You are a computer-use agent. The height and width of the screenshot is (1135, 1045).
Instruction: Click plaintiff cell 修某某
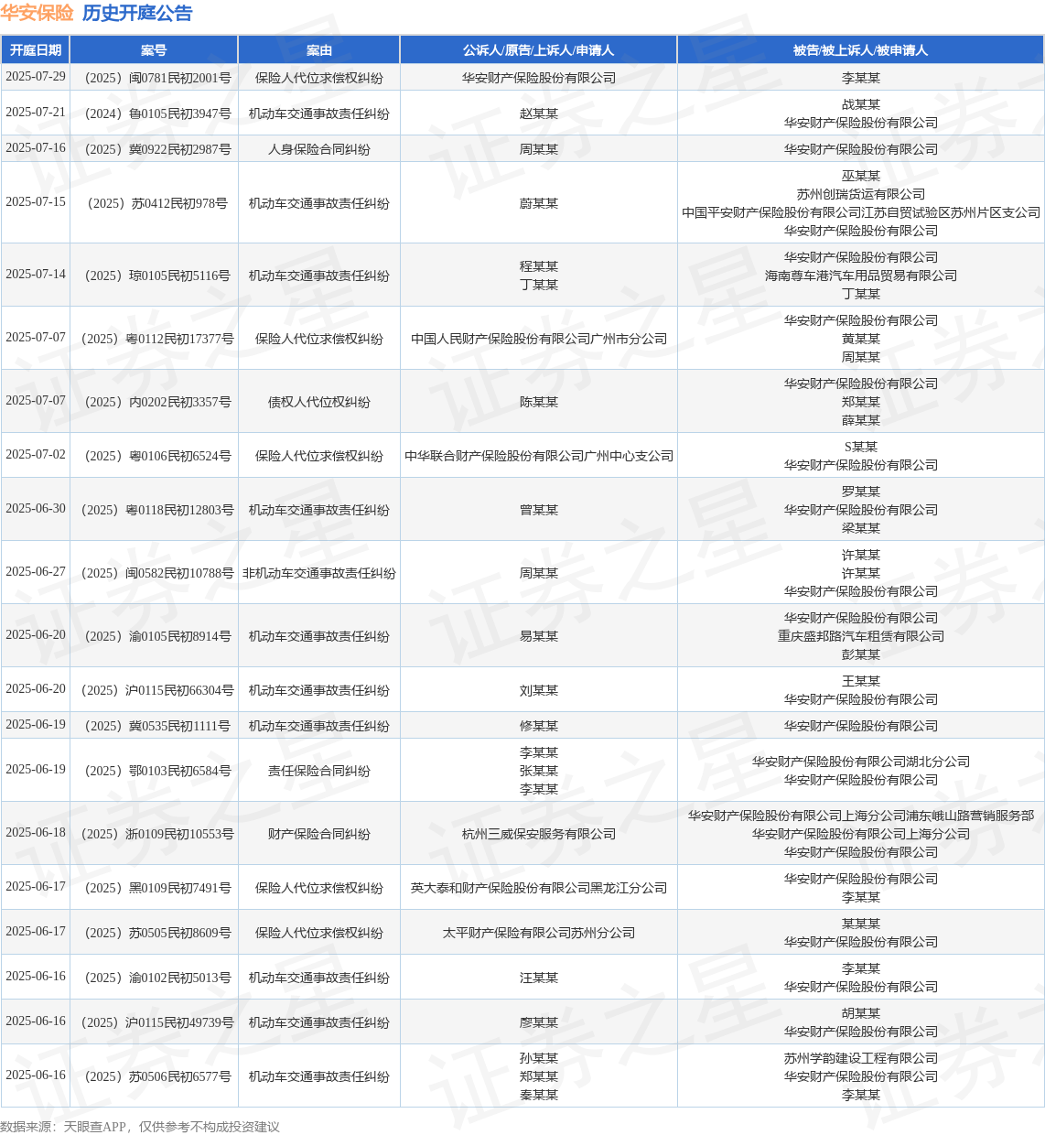coord(539,726)
